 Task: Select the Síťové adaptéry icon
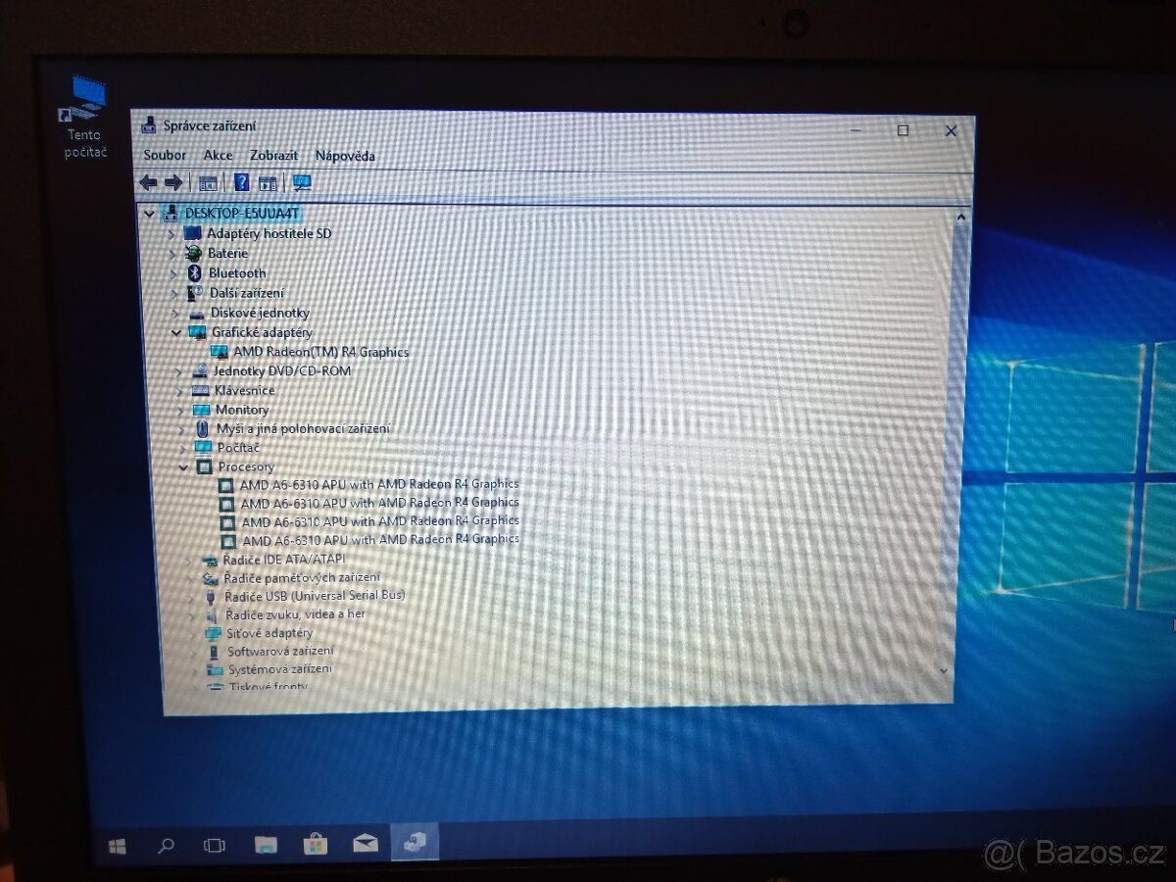pos(213,633)
